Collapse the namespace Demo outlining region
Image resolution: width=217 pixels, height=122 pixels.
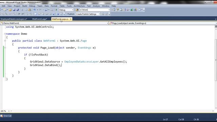click(x=5, y=34)
